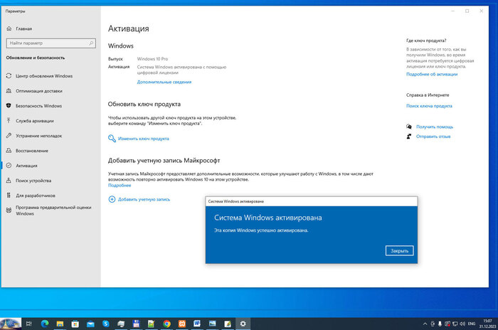
Task: Open Программа предварительной оценки Windows
Action: click(x=53, y=211)
